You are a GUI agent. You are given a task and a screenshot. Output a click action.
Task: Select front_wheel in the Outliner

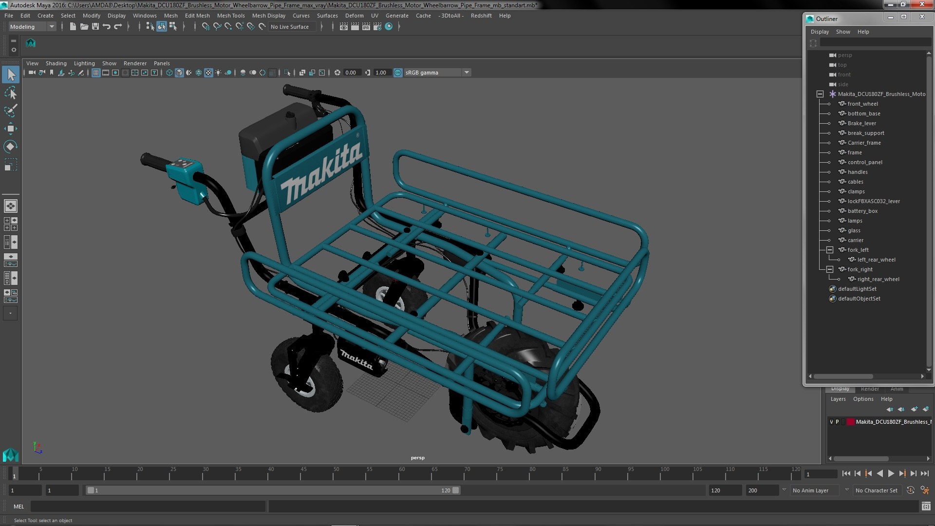click(862, 104)
